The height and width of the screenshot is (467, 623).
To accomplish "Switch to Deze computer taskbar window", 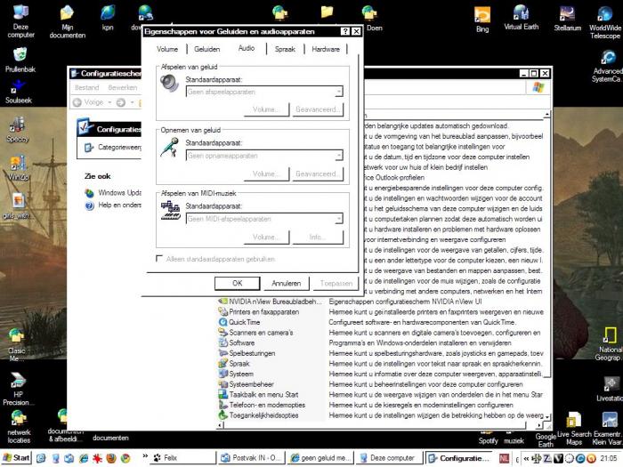I will [x=388, y=458].
